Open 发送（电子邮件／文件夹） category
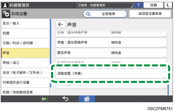 (x=25, y=72)
